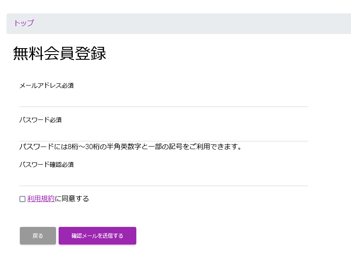
Task: Focus the メールアドレス input field
Action: coord(163,99)
